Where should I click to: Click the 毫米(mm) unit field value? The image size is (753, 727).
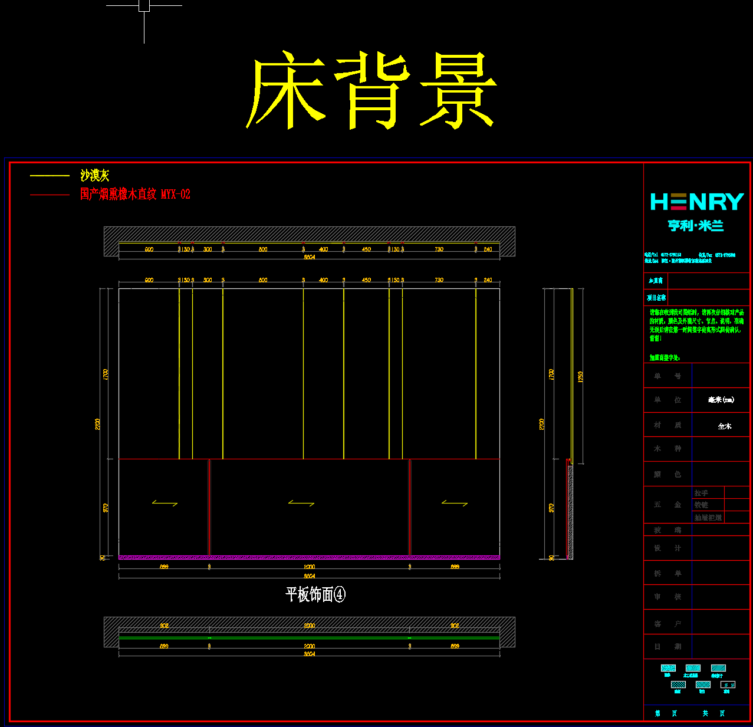[721, 400]
